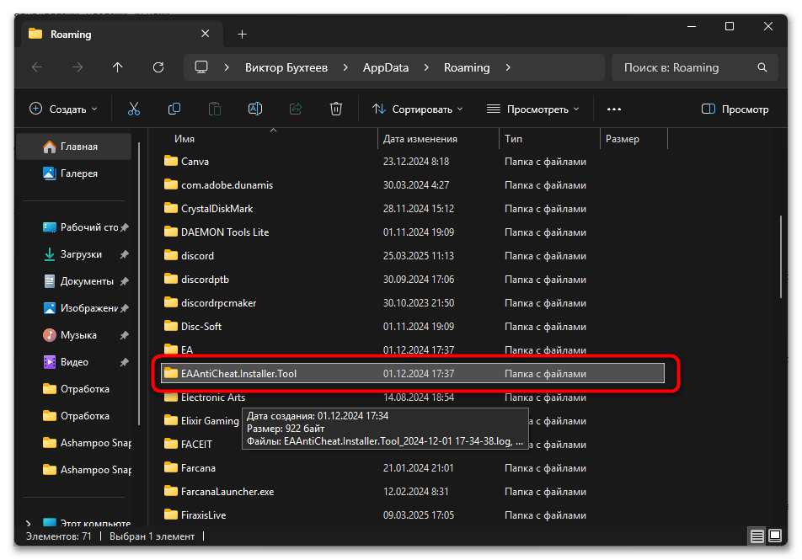This screenshot has width=802, height=560.
Task: Click Roaming breadcrumb in address bar
Action: [x=467, y=67]
